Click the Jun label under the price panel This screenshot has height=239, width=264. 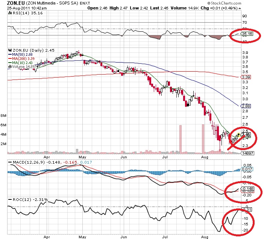tap(124, 157)
